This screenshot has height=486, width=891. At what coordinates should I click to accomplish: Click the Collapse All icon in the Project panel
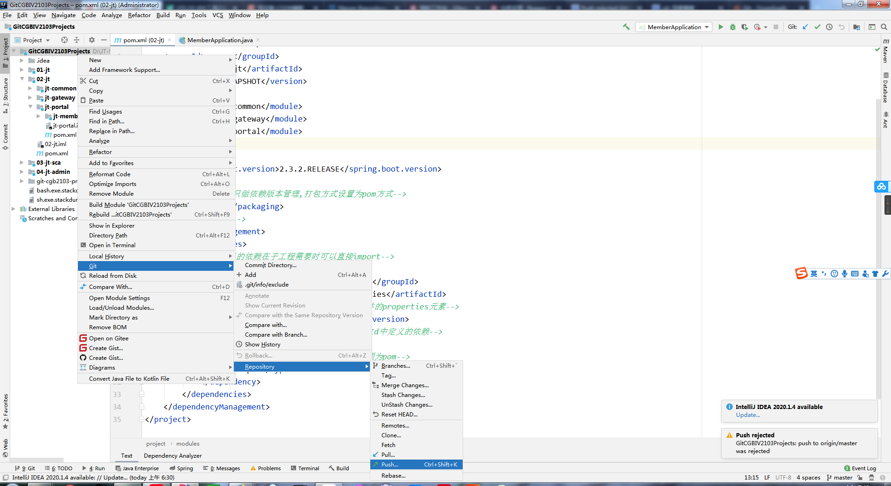tap(77, 40)
